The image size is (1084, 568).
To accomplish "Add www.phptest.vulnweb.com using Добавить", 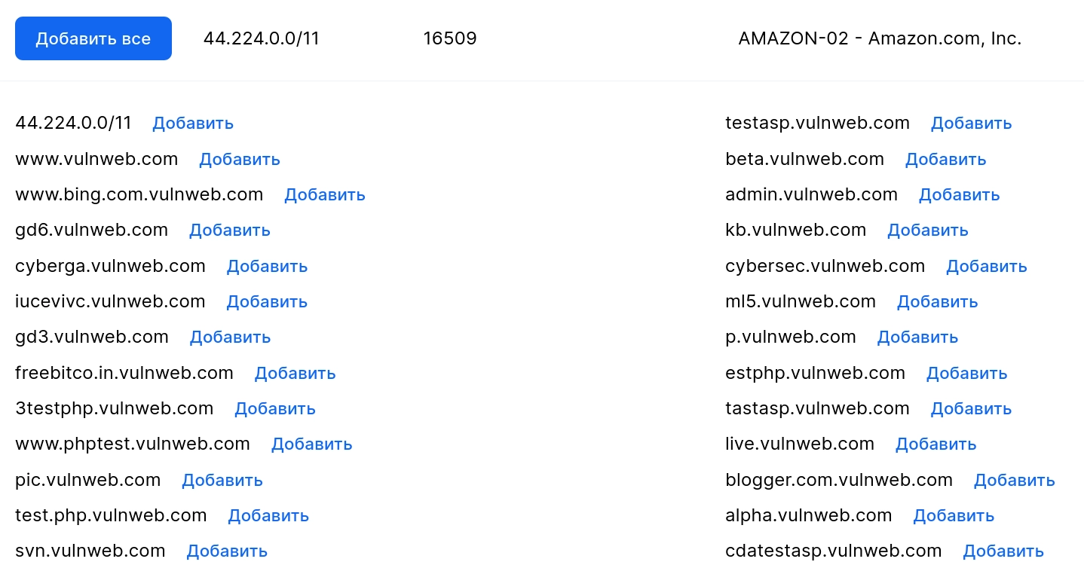I will 312,444.
